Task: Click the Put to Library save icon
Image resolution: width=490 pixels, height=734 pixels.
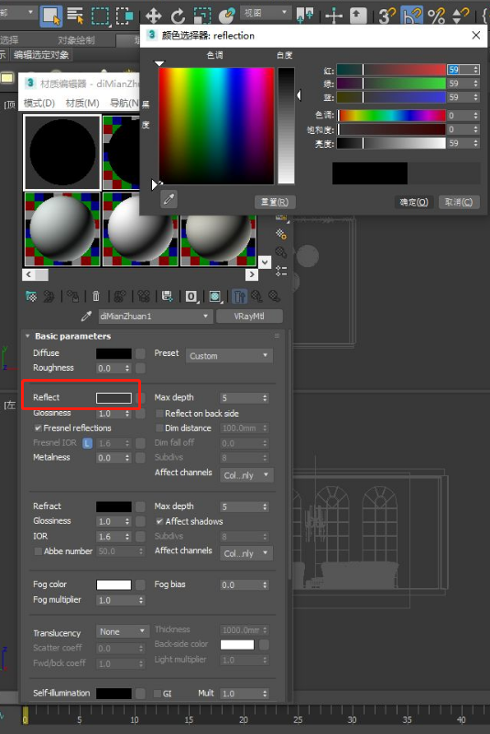Action: pyautogui.click(x=167, y=296)
